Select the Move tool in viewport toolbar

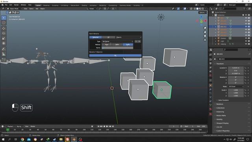click(4, 28)
